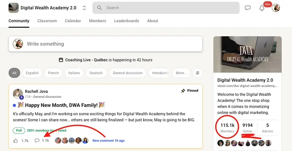Open the chat messages icon
The height and width of the screenshot is (151, 292).
click(x=247, y=8)
